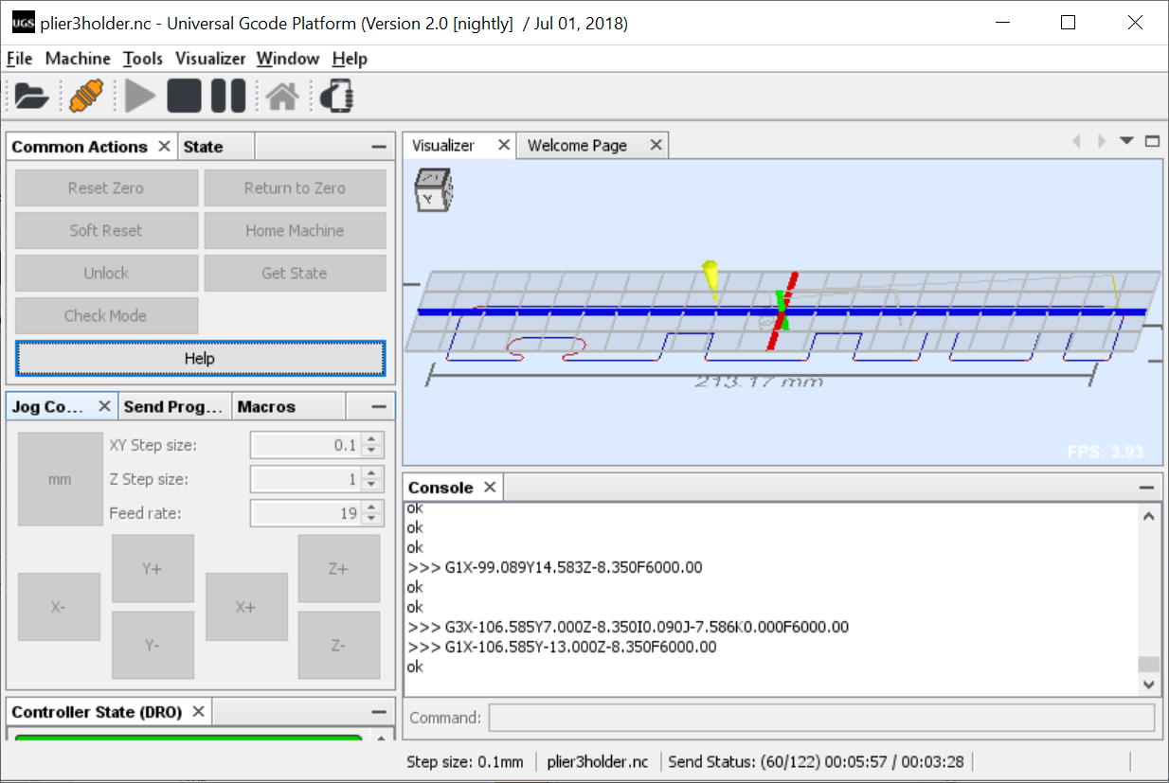Decrease the Feed rate spinner
The width and height of the screenshot is (1169, 783).
pyautogui.click(x=373, y=520)
